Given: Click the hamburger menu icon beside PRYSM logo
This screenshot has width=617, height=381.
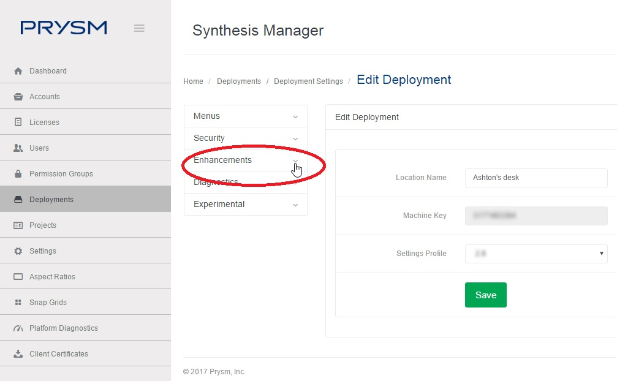Looking at the screenshot, I should [139, 28].
